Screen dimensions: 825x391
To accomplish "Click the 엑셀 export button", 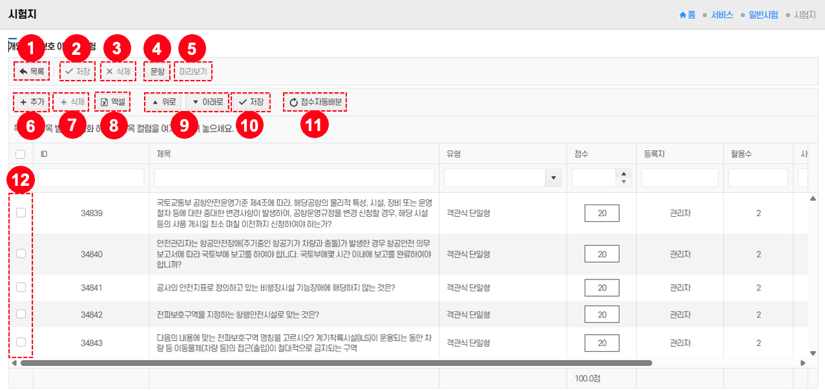I will point(113,102).
